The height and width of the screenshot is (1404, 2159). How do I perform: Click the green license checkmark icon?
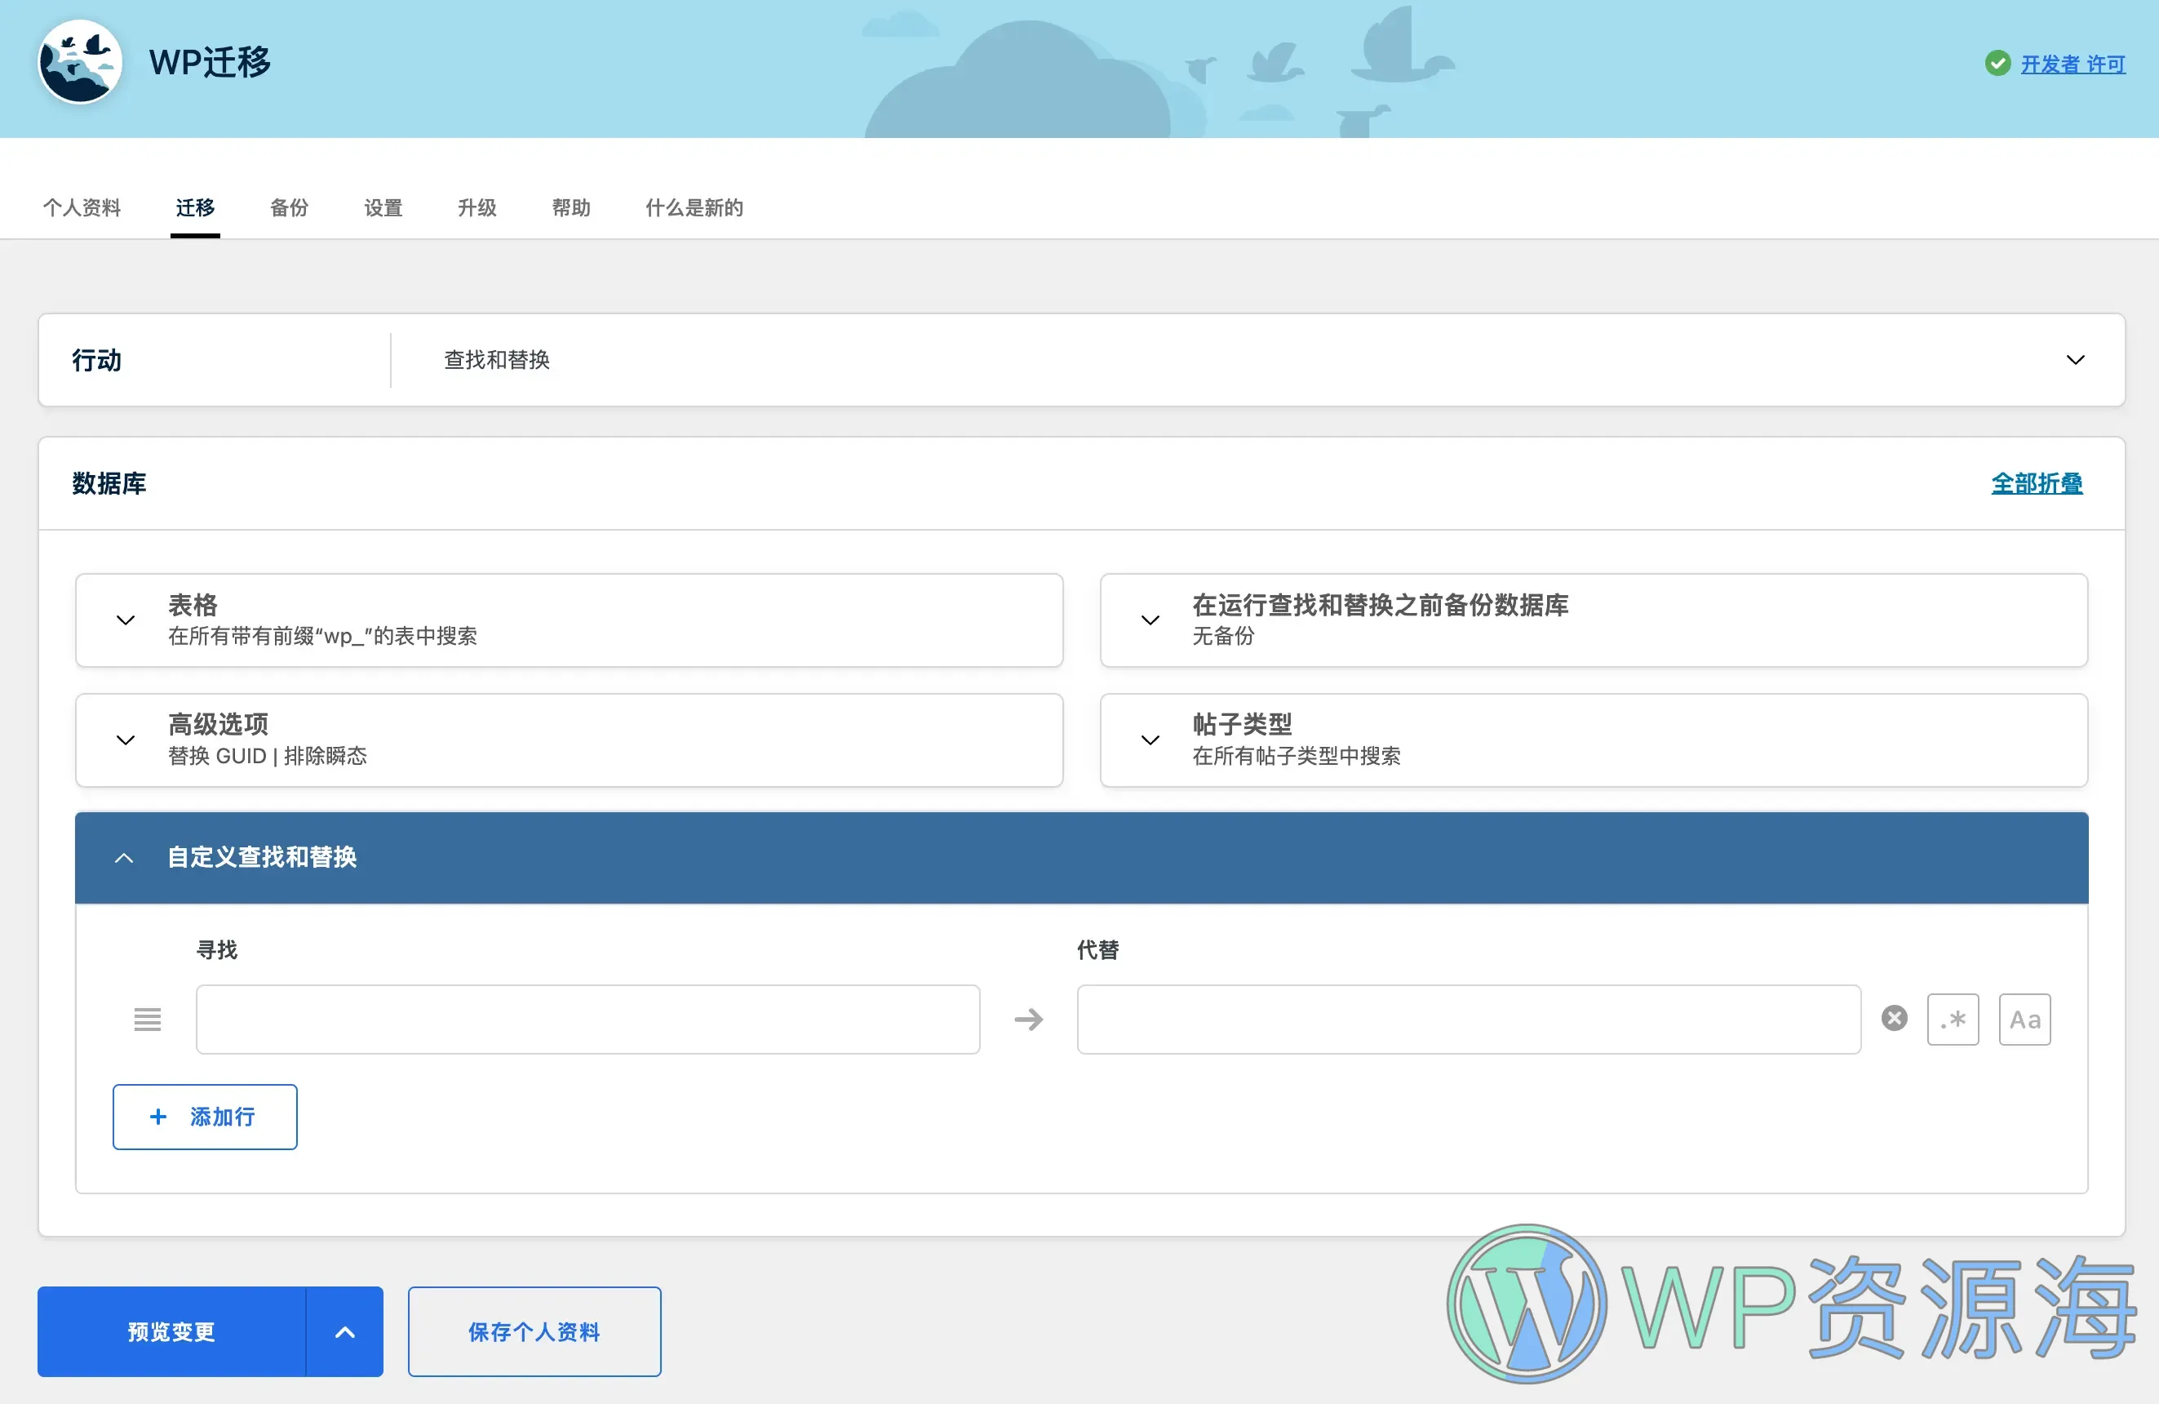pyautogui.click(x=1997, y=64)
